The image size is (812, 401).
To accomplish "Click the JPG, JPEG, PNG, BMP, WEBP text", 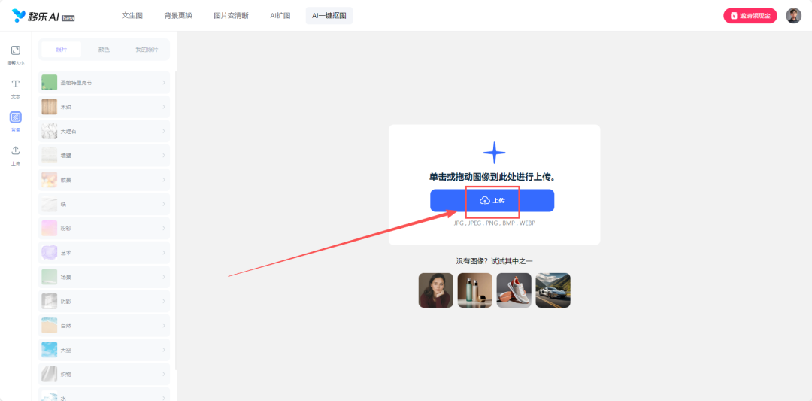I will click(x=494, y=223).
